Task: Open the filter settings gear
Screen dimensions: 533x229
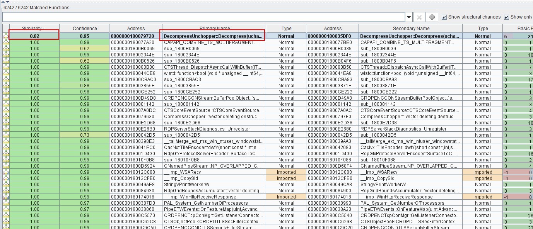Action: point(432,17)
